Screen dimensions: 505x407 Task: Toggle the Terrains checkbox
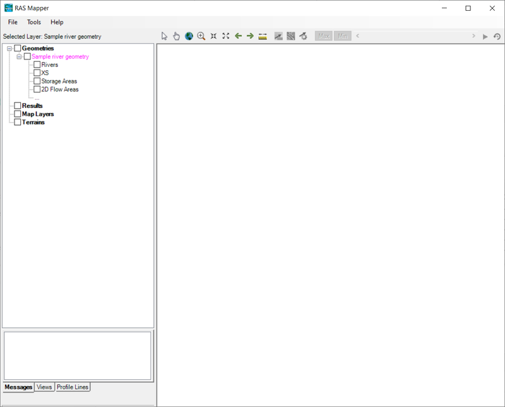18,122
